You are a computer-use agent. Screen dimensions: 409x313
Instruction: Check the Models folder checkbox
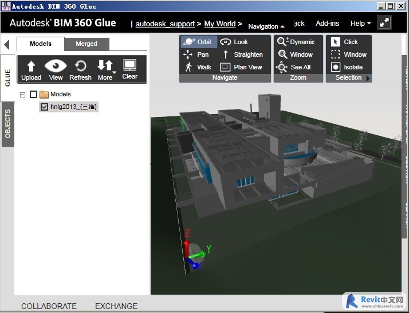click(x=33, y=95)
